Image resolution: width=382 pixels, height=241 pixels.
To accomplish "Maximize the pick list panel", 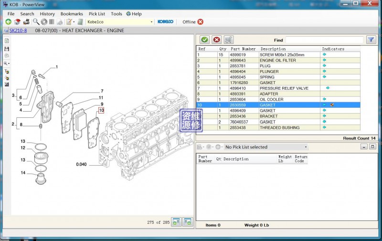I will (x=372, y=147).
